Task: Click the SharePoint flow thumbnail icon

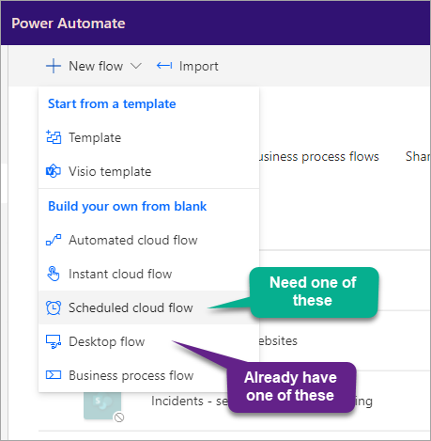Action: click(x=102, y=405)
